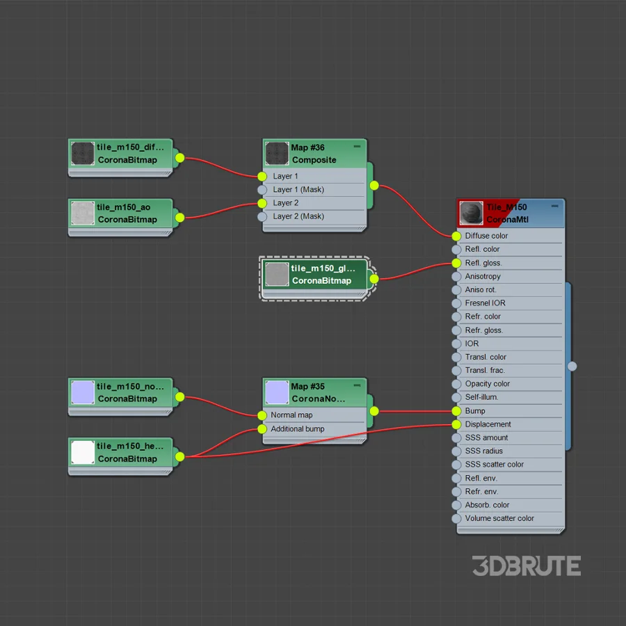Click the tile_m150_dif CoronaBitmap thumbnail
The height and width of the screenshot is (626, 626).
[83, 154]
